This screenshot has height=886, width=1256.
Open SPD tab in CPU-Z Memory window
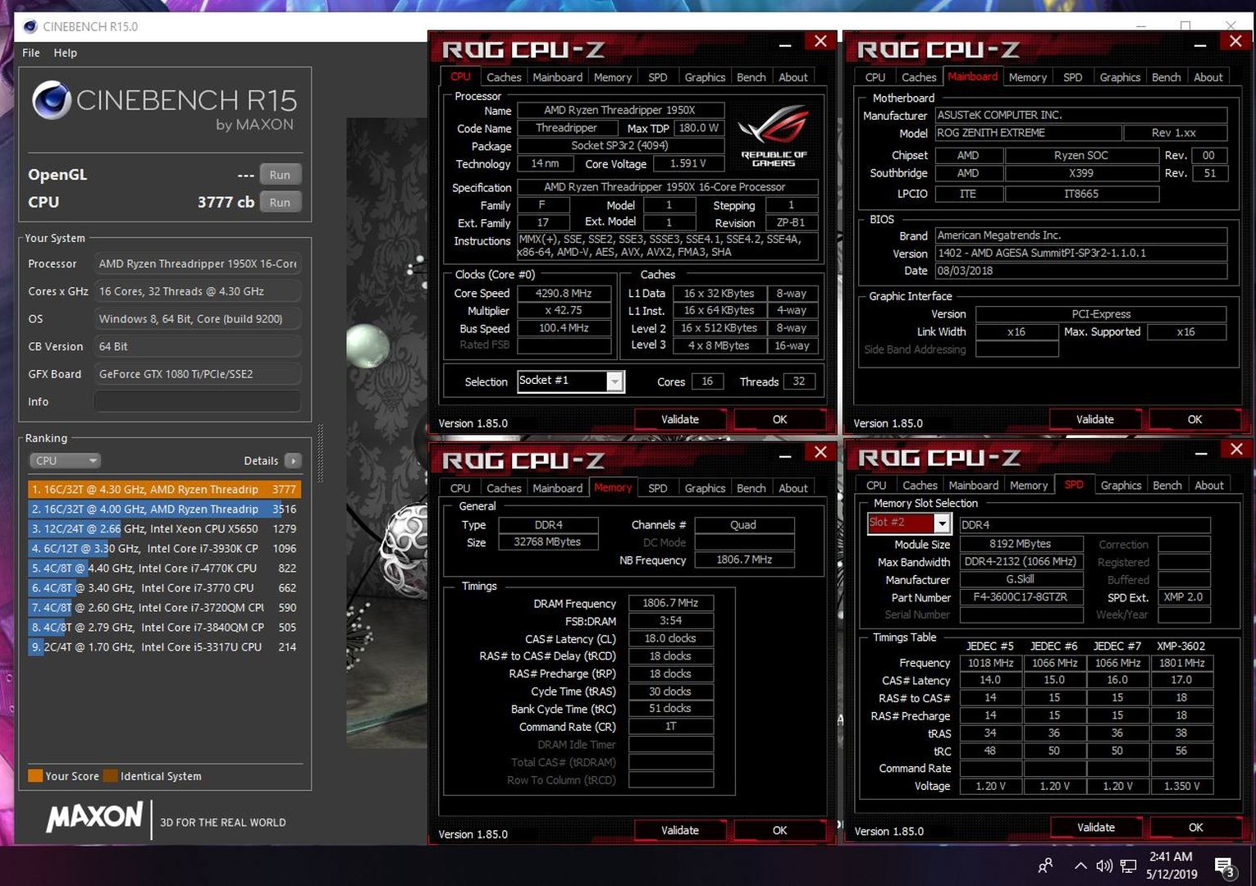point(658,488)
